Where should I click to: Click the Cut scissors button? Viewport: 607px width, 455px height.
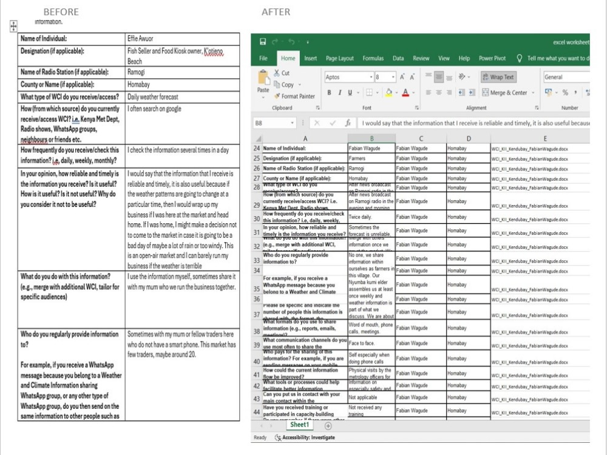(x=282, y=73)
